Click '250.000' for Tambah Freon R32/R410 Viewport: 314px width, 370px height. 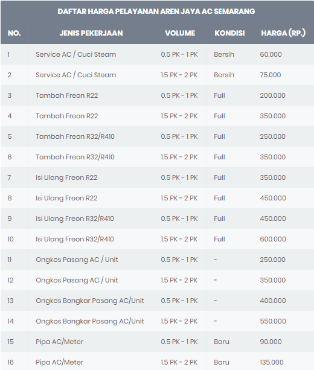tap(273, 136)
